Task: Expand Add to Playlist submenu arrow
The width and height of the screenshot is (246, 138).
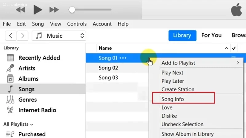Action: 238,63
